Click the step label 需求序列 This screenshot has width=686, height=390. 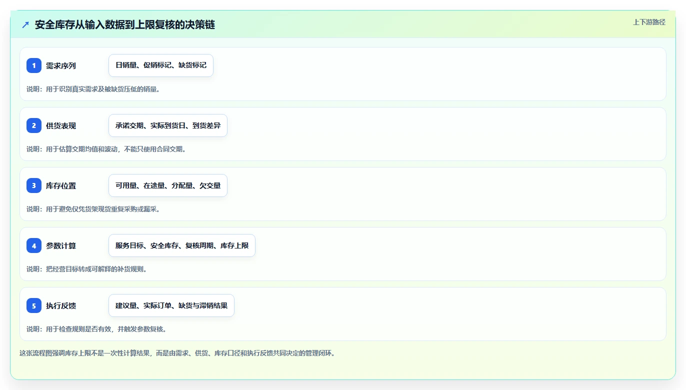point(61,65)
